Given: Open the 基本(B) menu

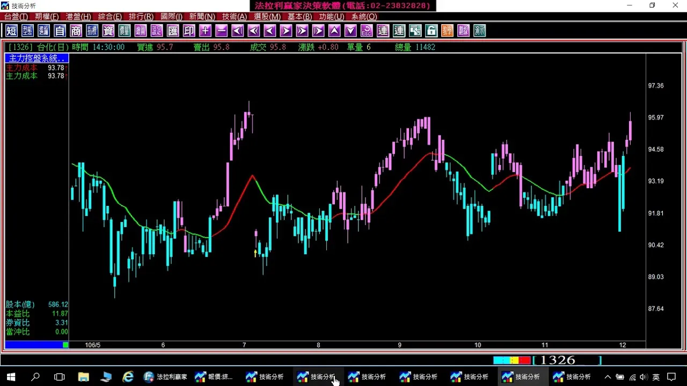Looking at the screenshot, I should click(x=299, y=17).
